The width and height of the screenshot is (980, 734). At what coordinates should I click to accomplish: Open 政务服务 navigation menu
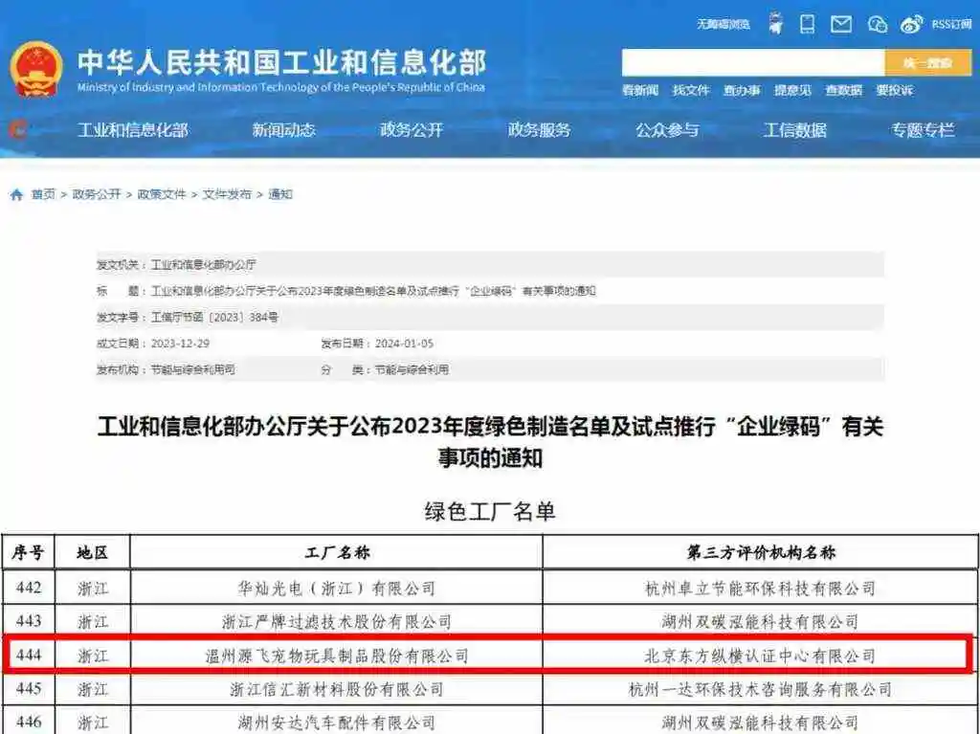540,130
